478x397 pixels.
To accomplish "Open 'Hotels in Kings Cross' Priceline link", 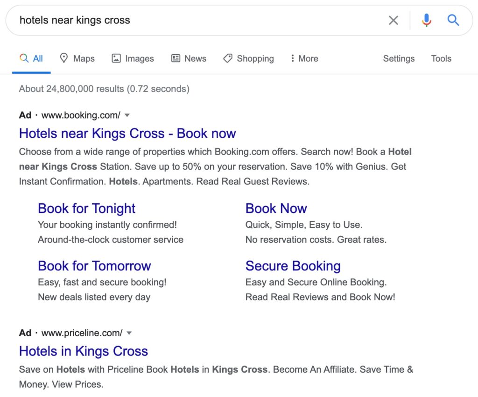I will click(x=84, y=351).
